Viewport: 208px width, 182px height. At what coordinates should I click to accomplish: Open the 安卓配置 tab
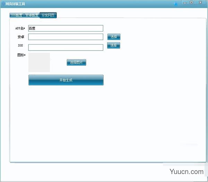pos(32,15)
